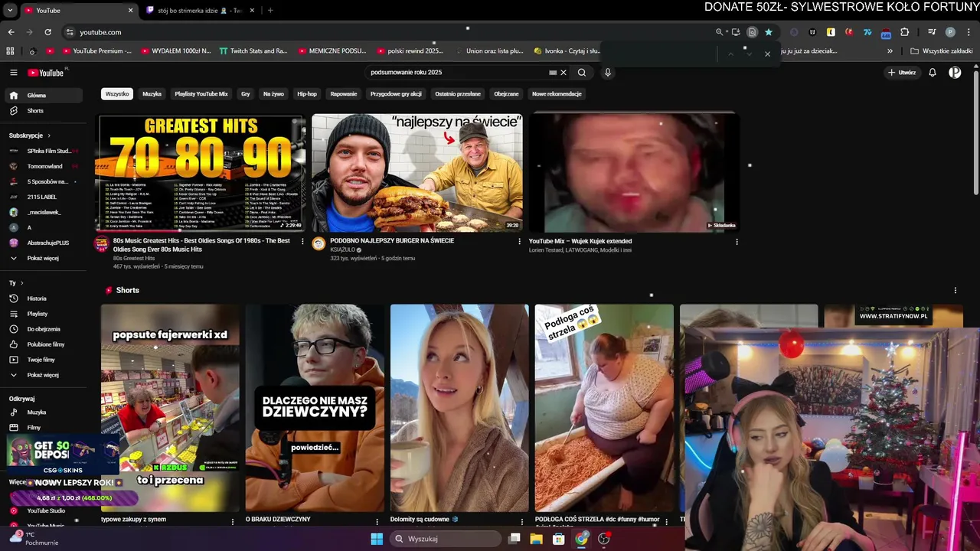Open the YouTube hamburger guide menu
Screen dimensions: 980x551
13,73
